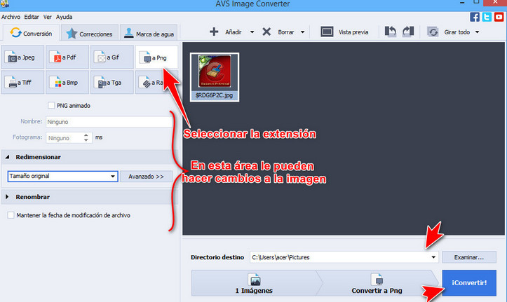Click the 'Examinar...' browse button
The image size is (507, 302).
pos(469,257)
